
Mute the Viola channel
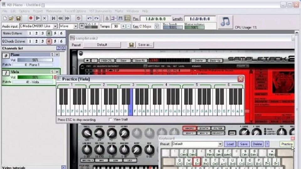click(57, 72)
